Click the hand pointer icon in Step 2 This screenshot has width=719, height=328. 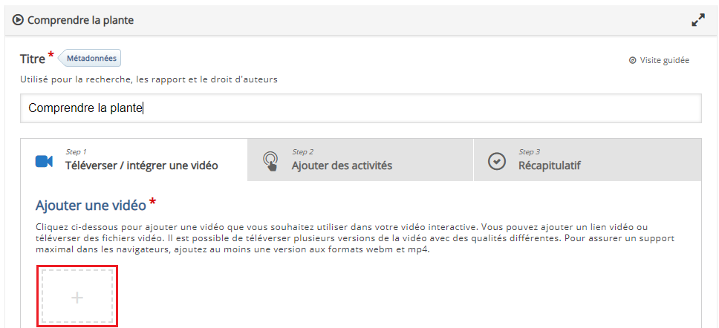tap(271, 161)
